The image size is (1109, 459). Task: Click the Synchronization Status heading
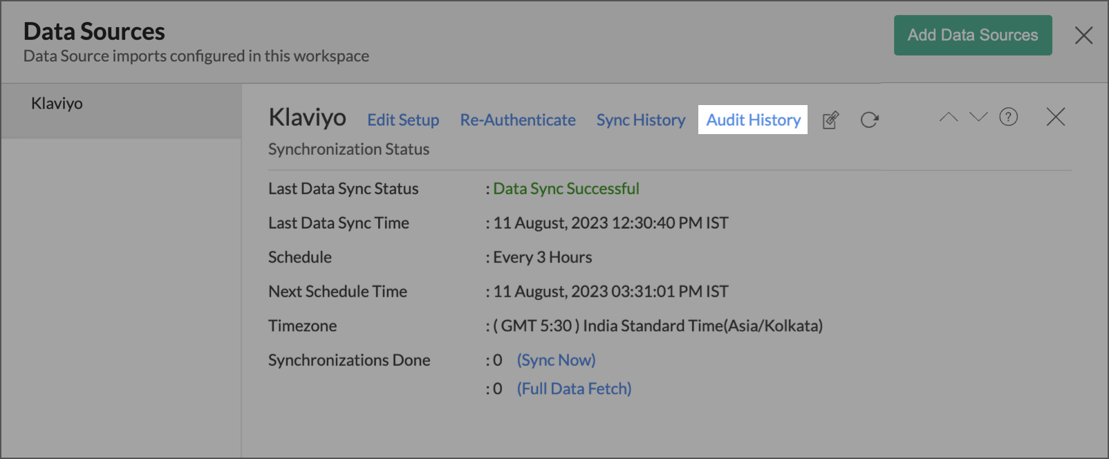(348, 149)
